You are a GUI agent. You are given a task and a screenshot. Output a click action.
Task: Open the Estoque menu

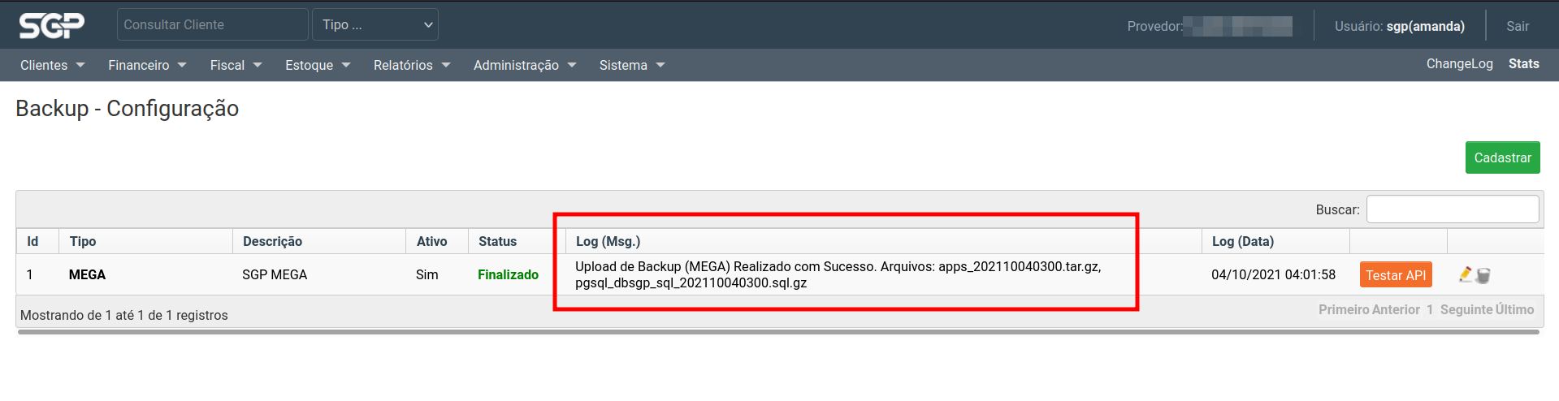tap(318, 65)
